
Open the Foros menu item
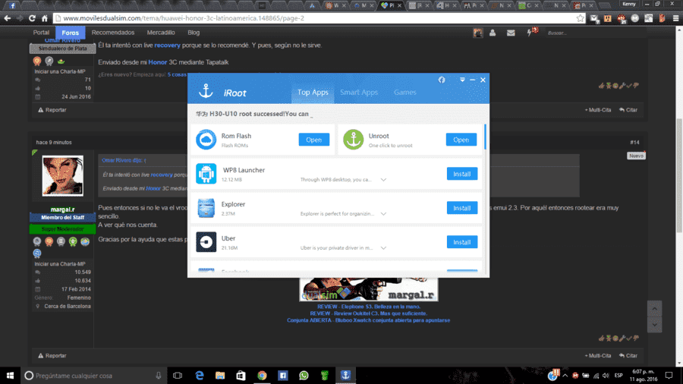coord(70,33)
